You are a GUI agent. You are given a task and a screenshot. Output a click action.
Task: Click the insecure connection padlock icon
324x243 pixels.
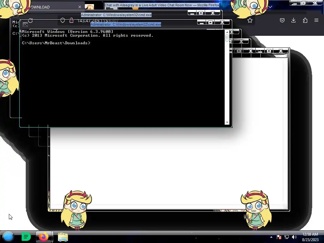click(x=72, y=20)
